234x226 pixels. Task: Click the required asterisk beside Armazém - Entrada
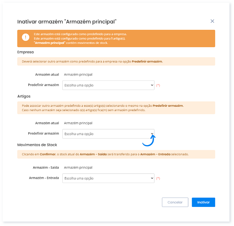click(158, 178)
